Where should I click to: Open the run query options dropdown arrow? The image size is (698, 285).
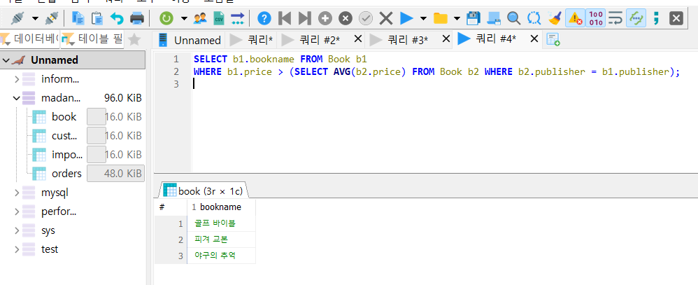pyautogui.click(x=423, y=19)
